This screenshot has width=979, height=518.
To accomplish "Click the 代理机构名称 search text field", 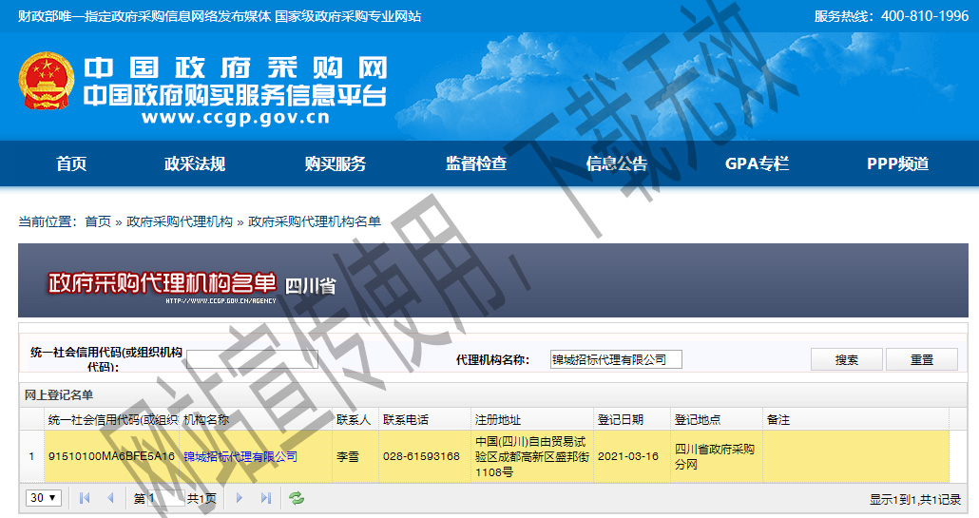I will [x=616, y=359].
